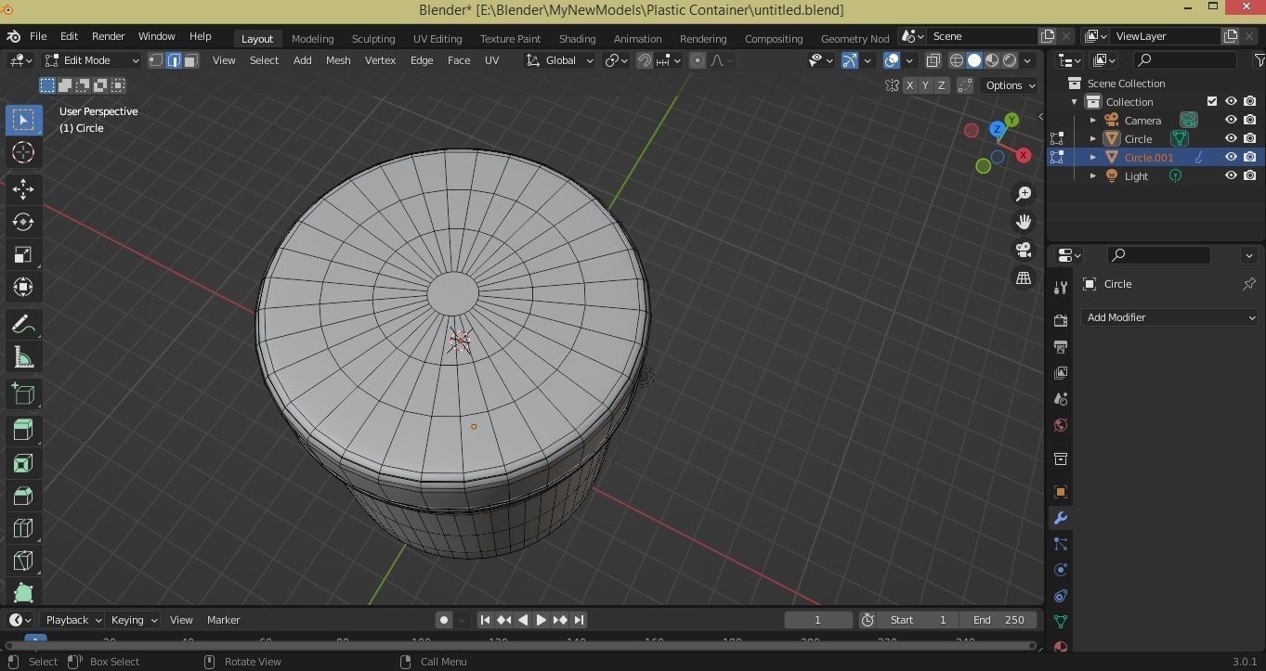
Task: Uncheck the Collection exclude checkbox
Action: 1211,101
